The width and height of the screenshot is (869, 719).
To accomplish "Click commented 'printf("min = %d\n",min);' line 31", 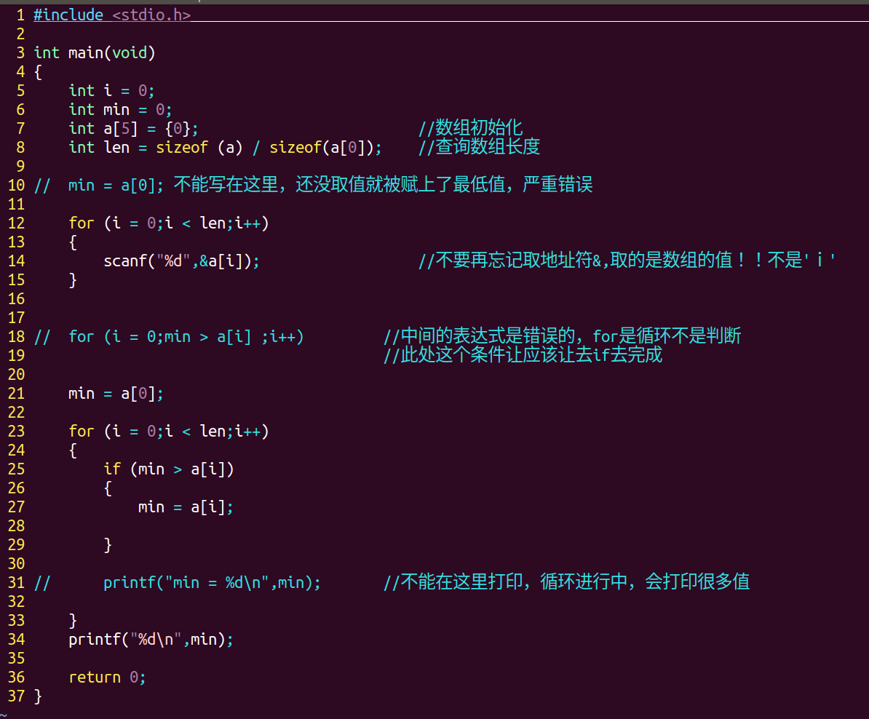I will [x=212, y=583].
